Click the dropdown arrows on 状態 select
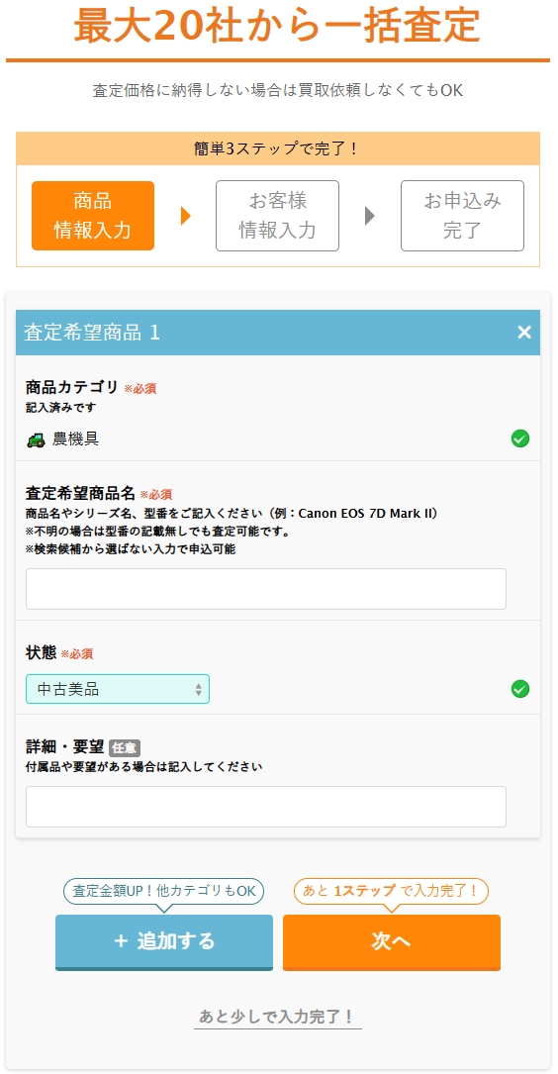The height and width of the screenshot is (1074, 558). pos(198,690)
